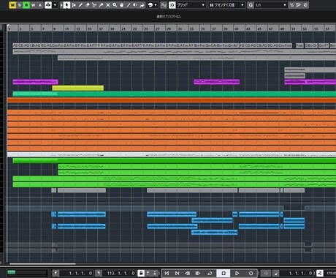Toggle the W write automation button

(x=33, y=5)
